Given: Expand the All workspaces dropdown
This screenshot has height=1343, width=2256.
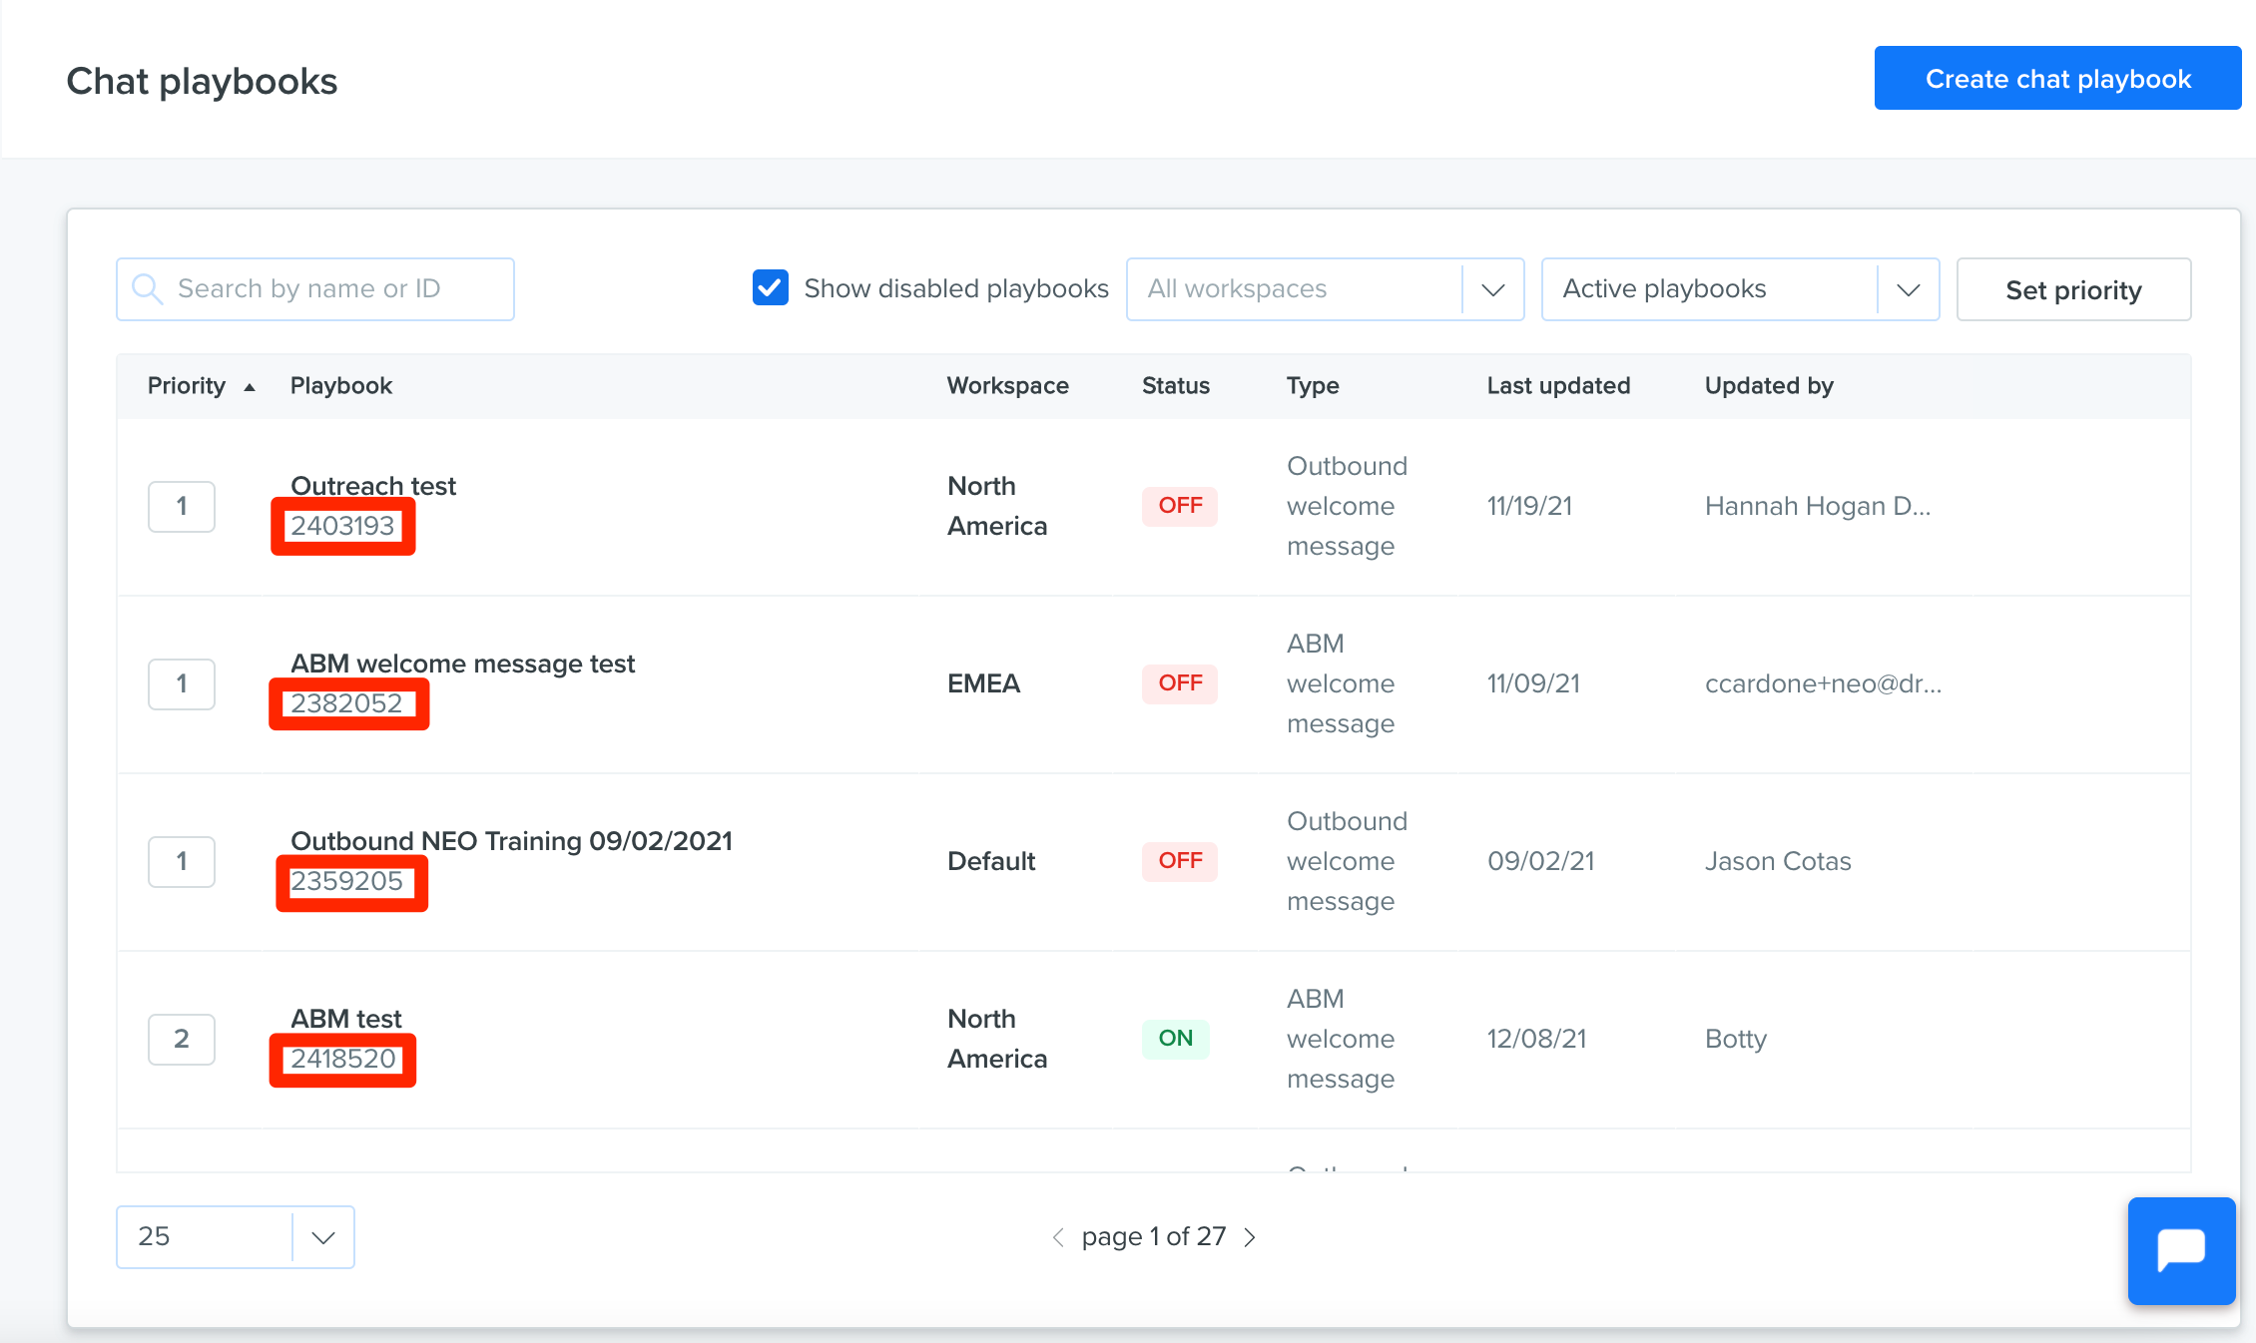Looking at the screenshot, I should (x=1325, y=289).
